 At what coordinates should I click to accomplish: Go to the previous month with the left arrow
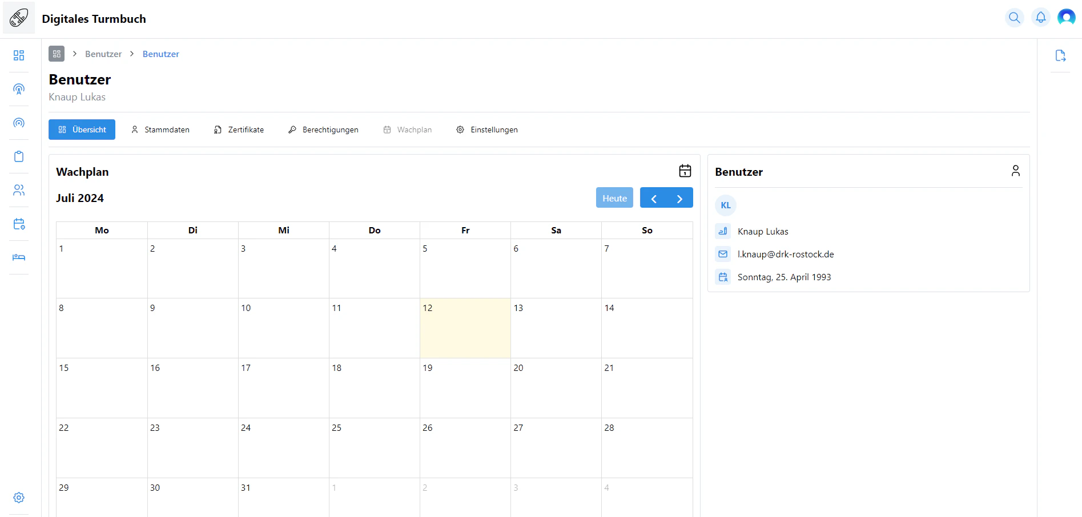coord(654,198)
